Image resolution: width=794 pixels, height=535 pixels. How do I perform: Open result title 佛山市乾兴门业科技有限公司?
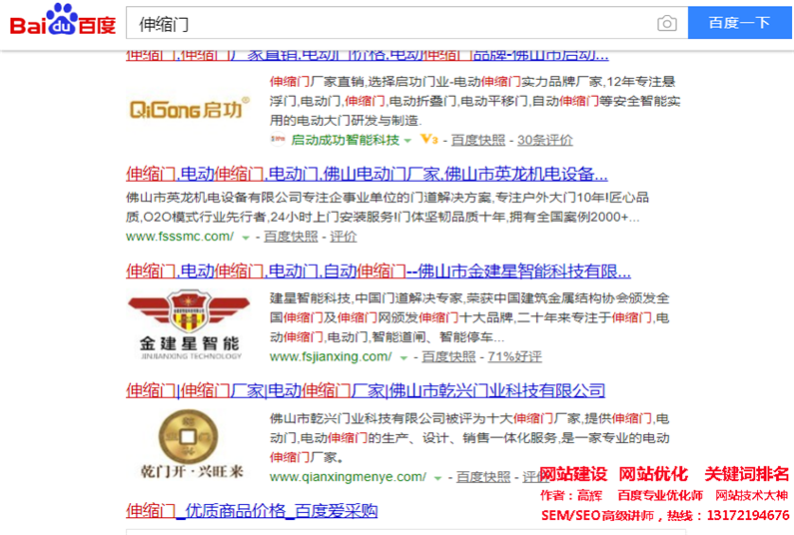366,390
